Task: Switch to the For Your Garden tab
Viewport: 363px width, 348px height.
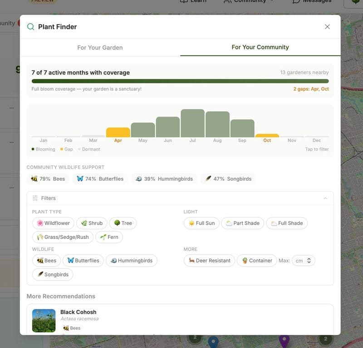Action: click(x=100, y=47)
